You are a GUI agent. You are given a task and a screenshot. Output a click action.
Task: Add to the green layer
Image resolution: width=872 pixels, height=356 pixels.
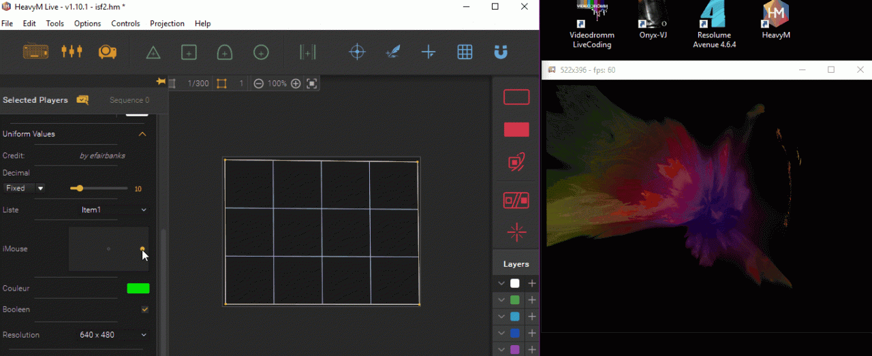click(x=532, y=300)
